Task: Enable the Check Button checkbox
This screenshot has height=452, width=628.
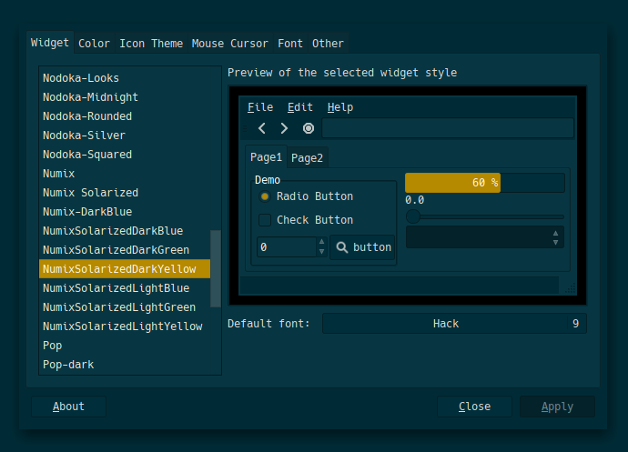Action: [265, 220]
